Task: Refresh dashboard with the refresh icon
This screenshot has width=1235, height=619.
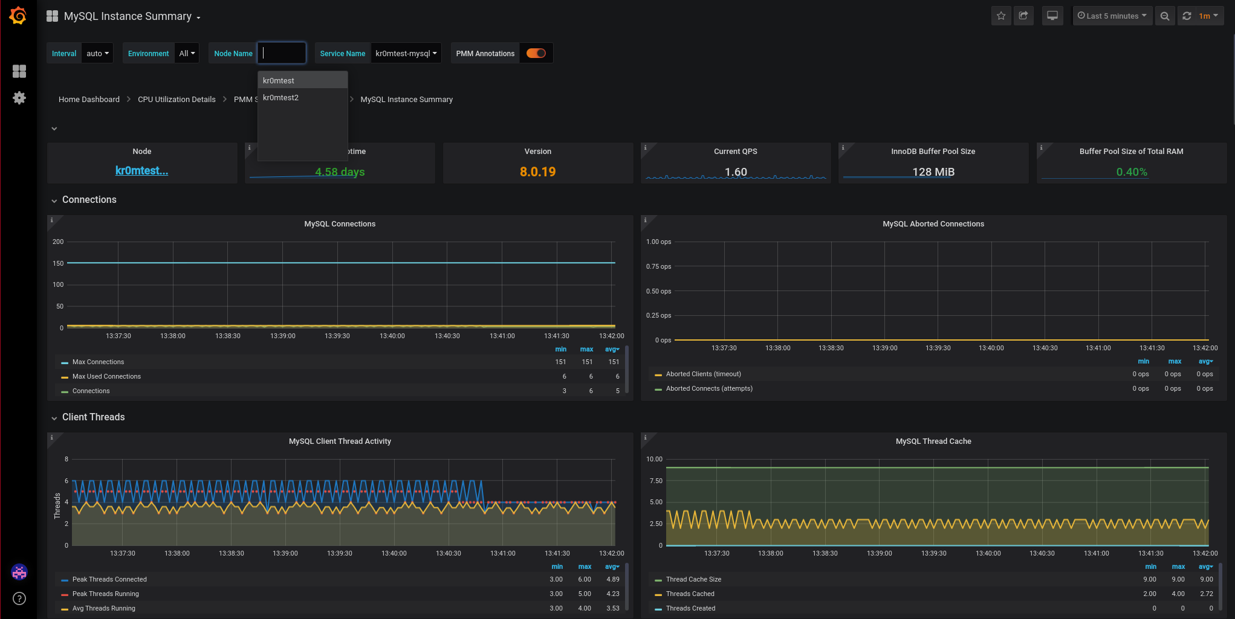Action: point(1187,16)
